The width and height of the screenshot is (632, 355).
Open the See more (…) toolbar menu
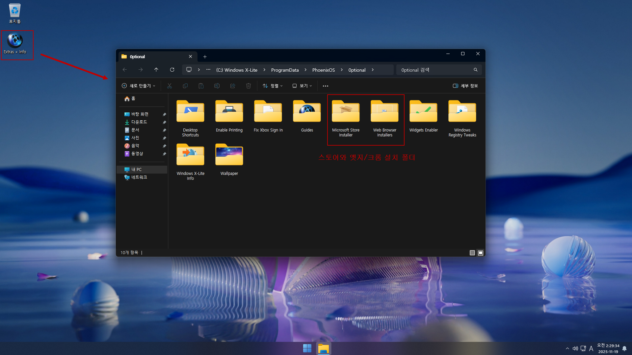pos(325,86)
